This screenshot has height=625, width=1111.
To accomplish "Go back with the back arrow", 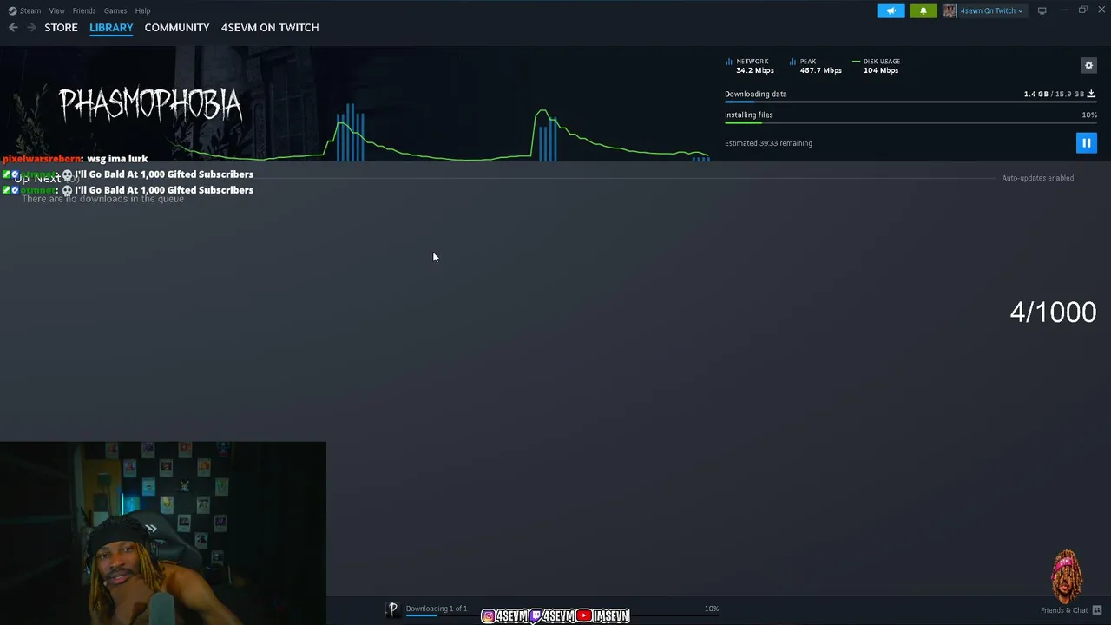I will pyautogui.click(x=13, y=28).
